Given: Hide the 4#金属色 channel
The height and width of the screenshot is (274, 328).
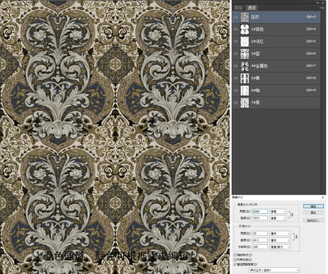Looking at the screenshot, I should coord(236,65).
